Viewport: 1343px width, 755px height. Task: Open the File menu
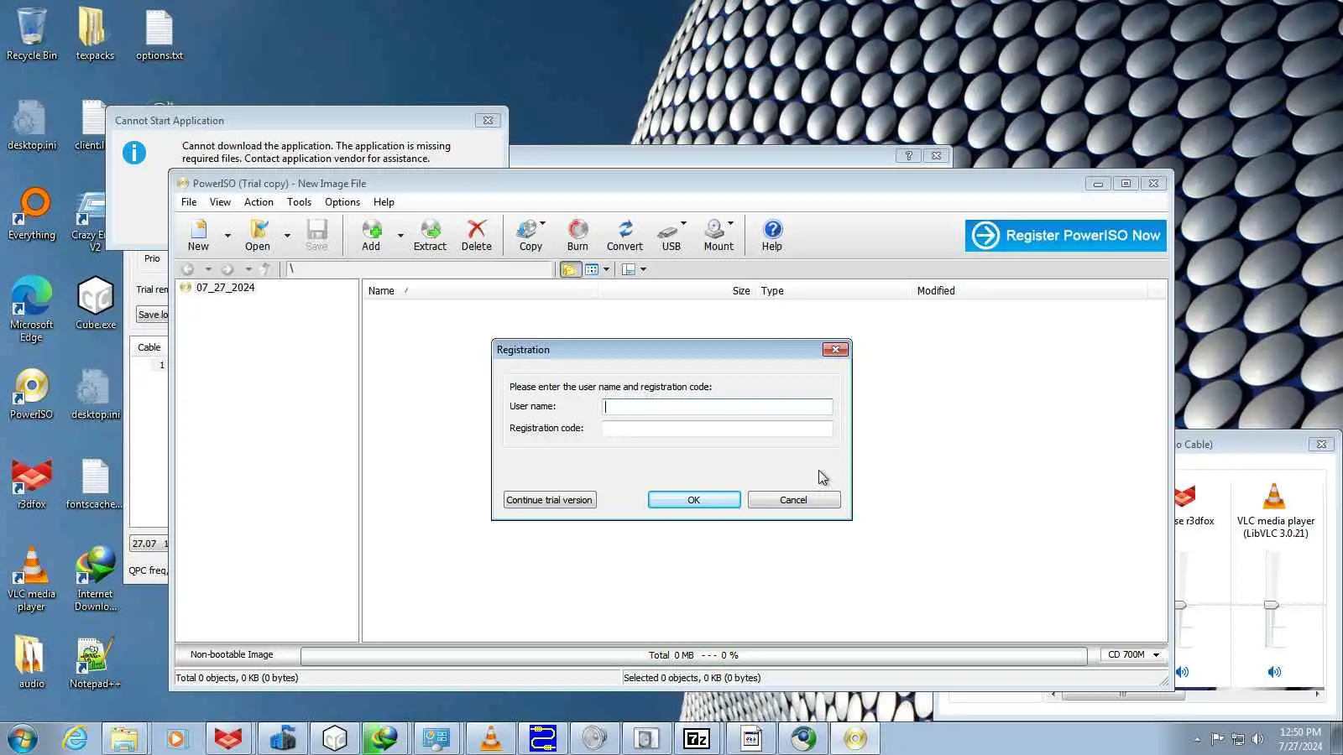[189, 202]
